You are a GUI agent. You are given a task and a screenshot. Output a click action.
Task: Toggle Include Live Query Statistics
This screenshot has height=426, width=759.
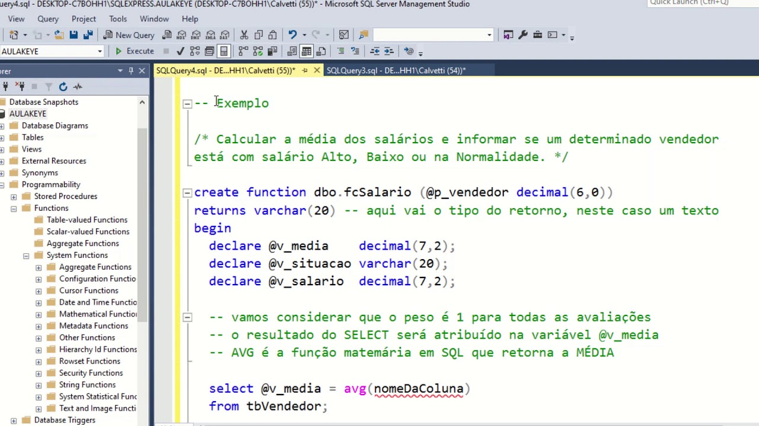coord(258,51)
